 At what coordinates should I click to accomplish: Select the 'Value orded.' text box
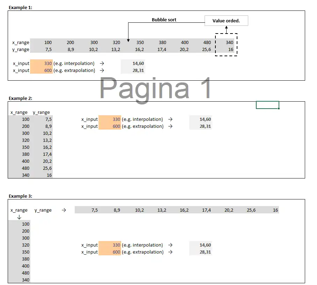pos(226,21)
